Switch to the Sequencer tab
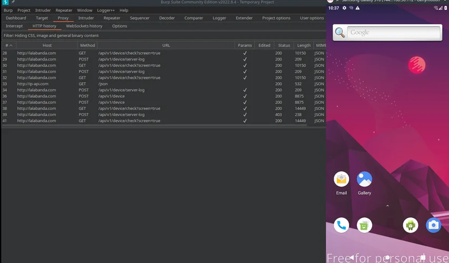 139,18
